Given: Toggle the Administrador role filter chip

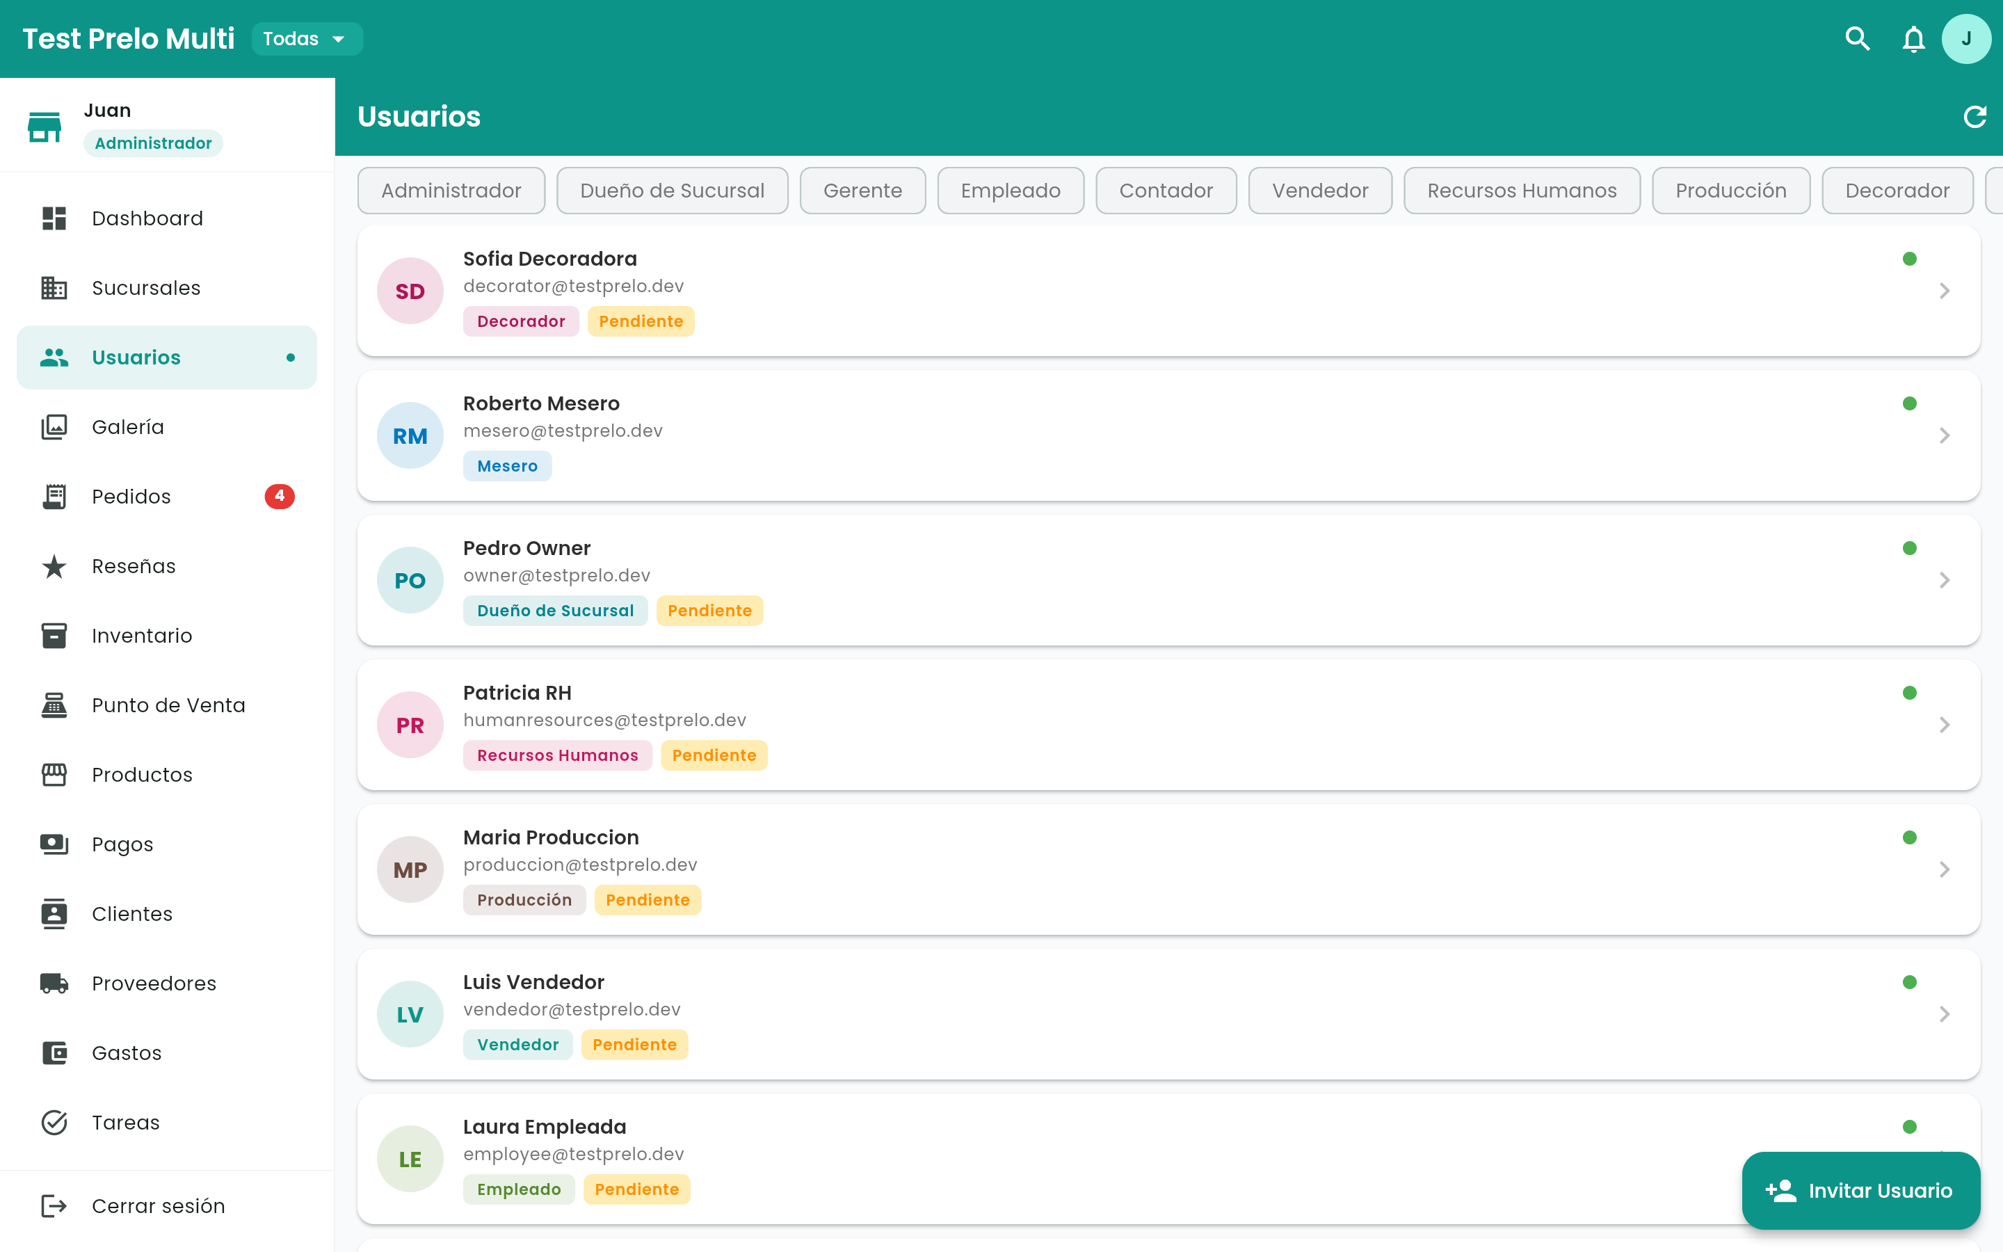Looking at the screenshot, I should click(x=451, y=191).
